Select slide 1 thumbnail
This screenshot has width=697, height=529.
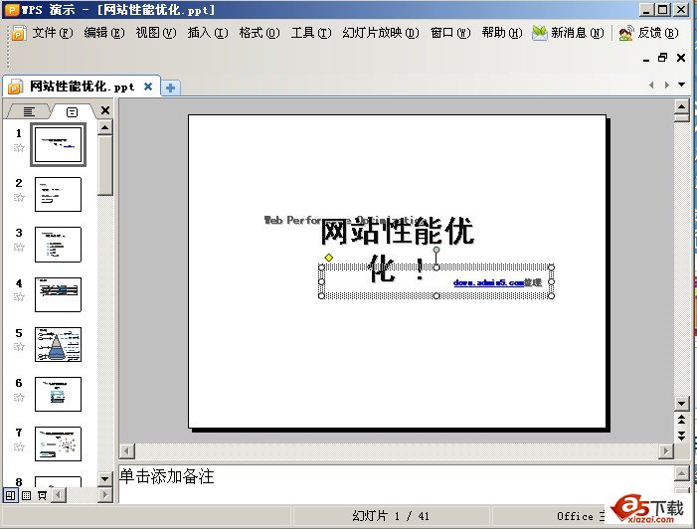[x=59, y=145]
